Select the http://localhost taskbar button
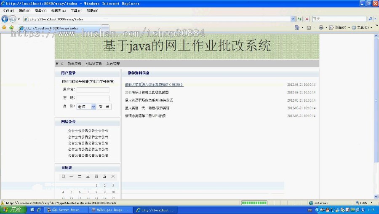379x214 pixels. pyautogui.click(x=156, y=210)
